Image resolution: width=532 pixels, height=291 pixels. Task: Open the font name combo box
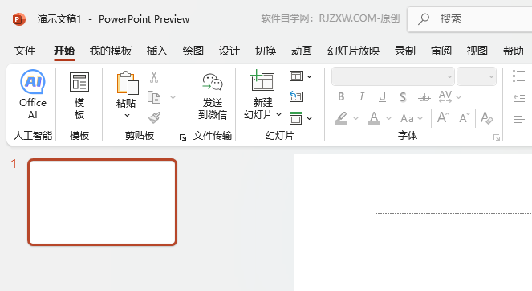tap(393, 76)
